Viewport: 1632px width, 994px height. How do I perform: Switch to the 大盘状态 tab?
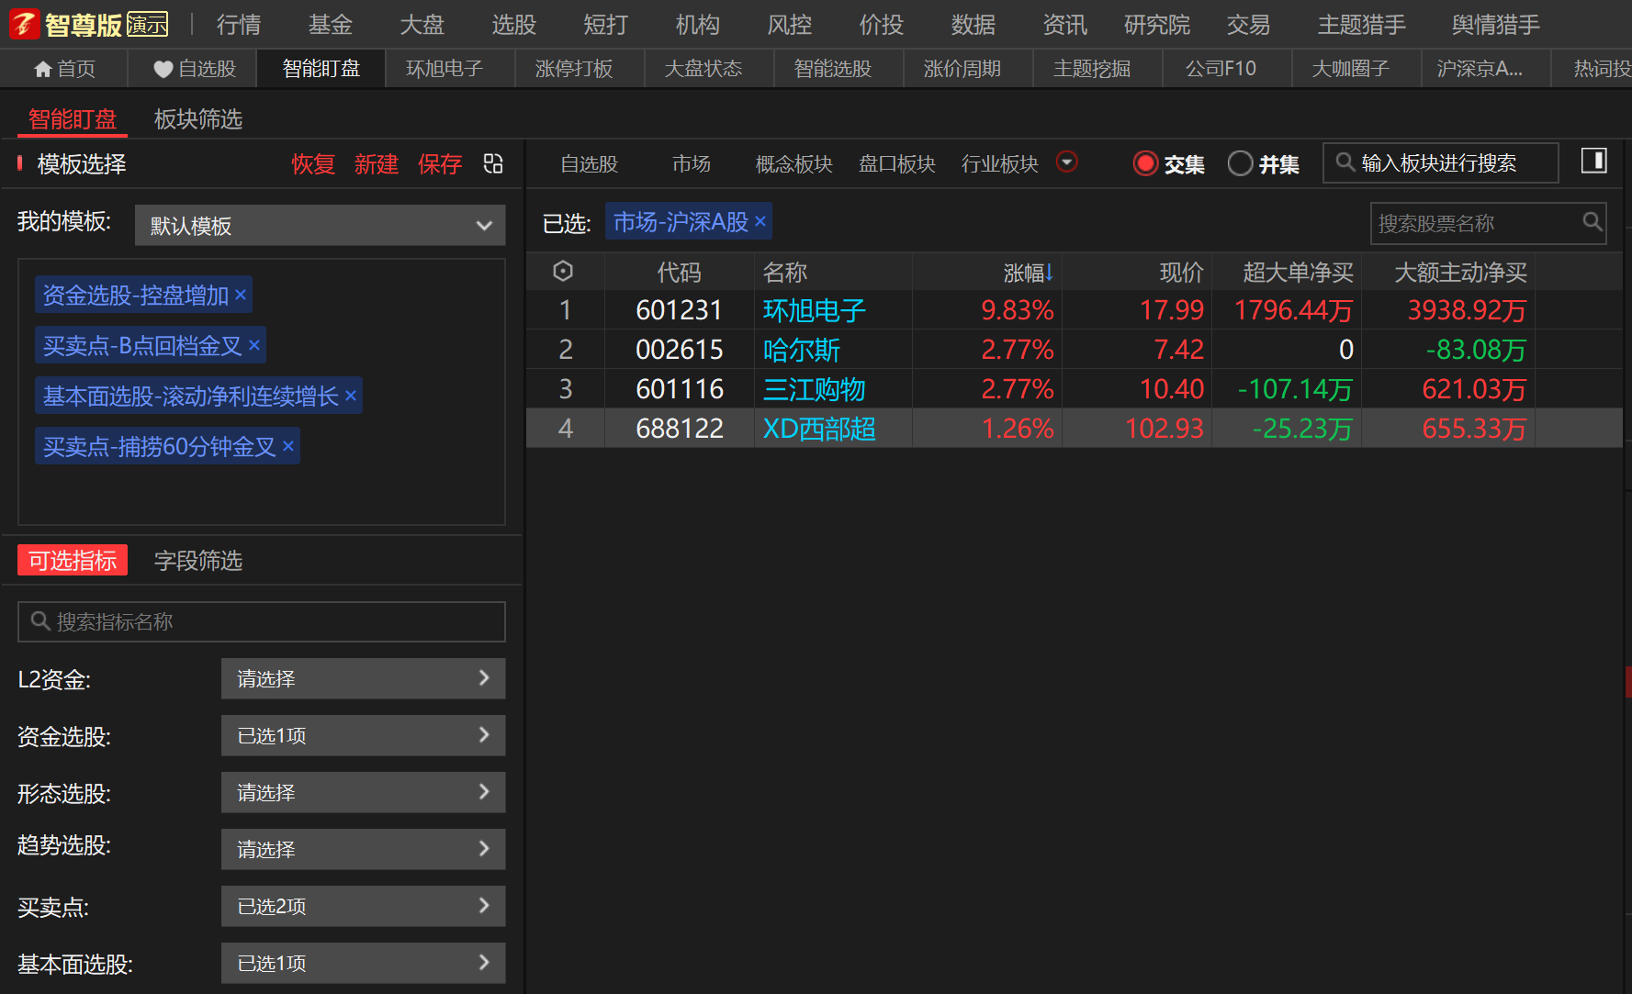coord(703,69)
